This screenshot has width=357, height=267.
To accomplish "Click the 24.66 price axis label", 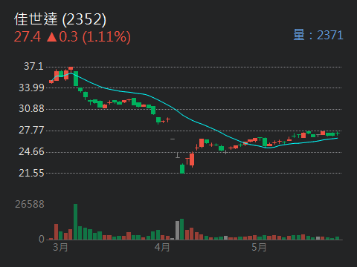I will 31,151.
